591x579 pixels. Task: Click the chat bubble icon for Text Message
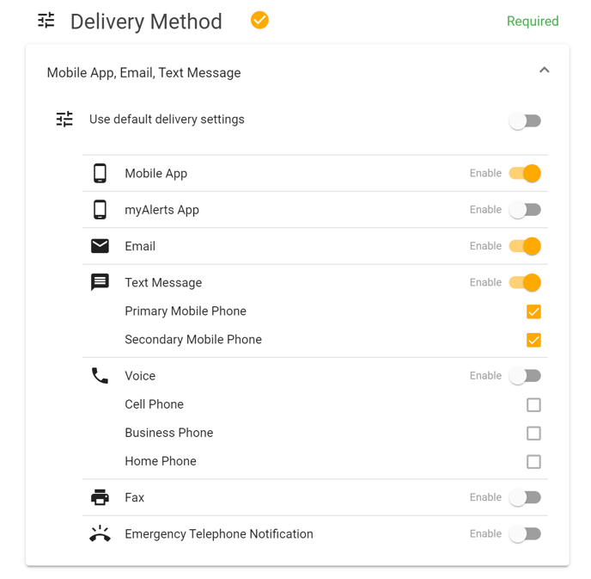click(100, 282)
